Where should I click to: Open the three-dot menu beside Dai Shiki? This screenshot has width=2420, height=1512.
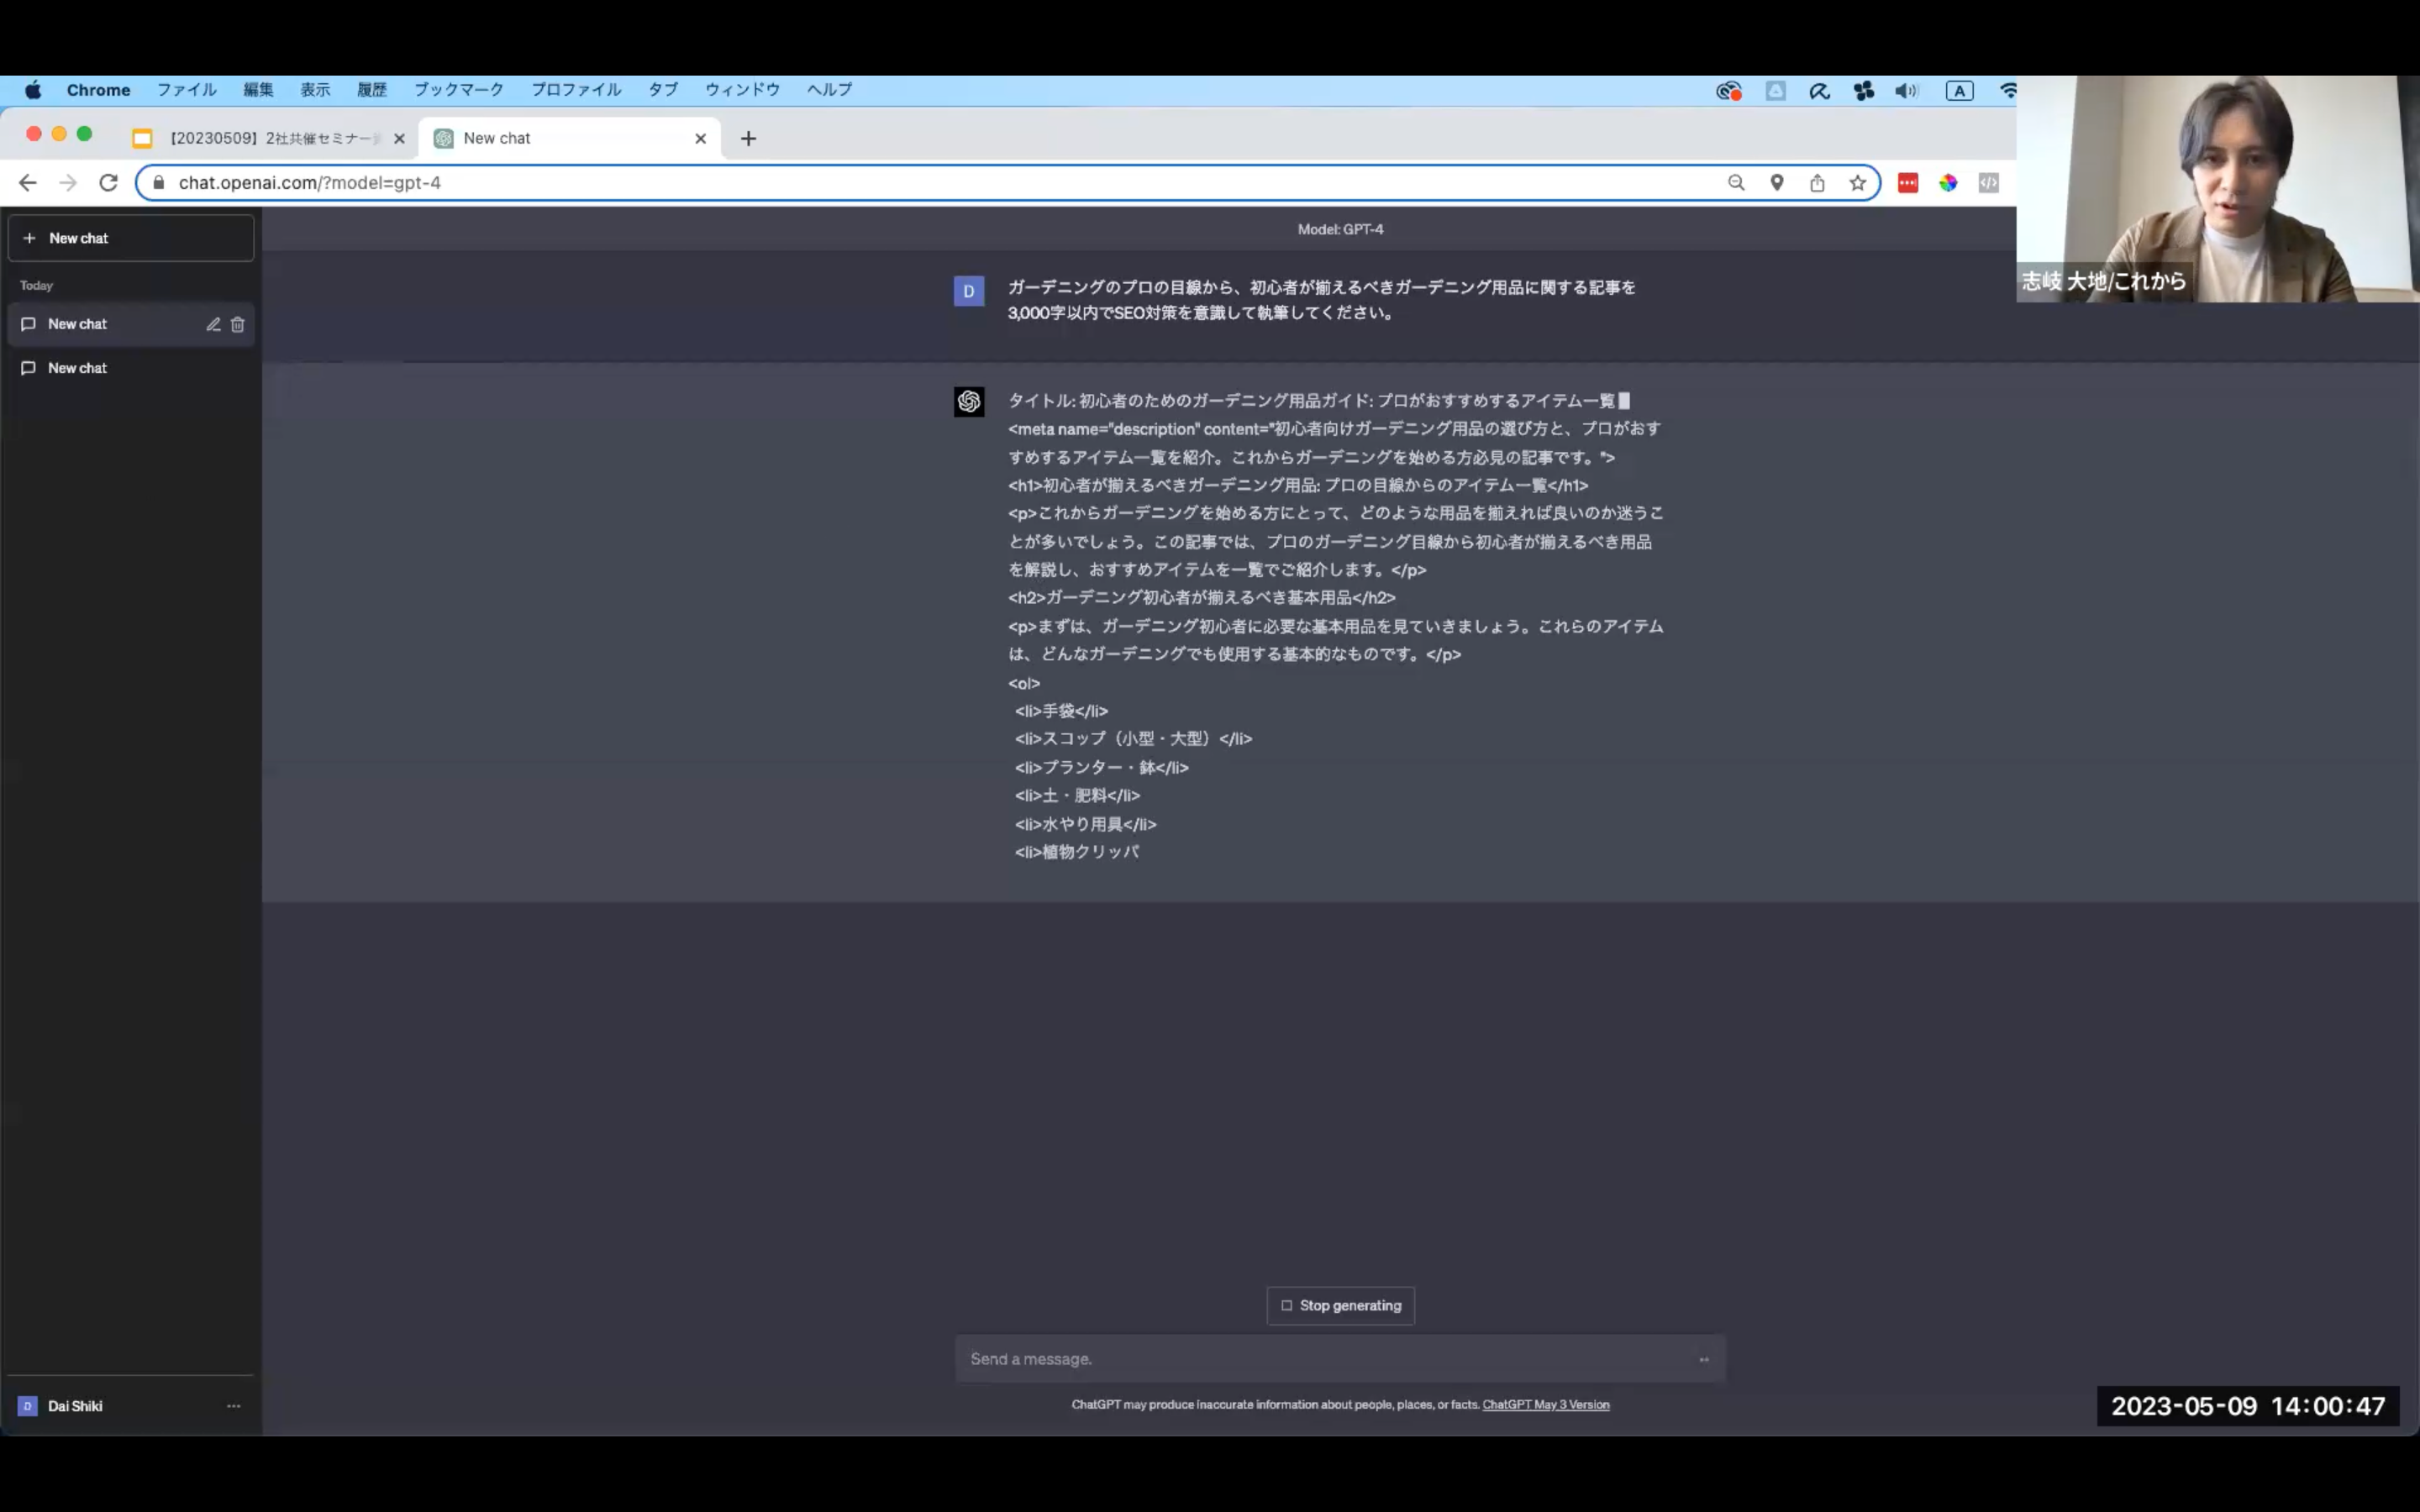tap(233, 1406)
